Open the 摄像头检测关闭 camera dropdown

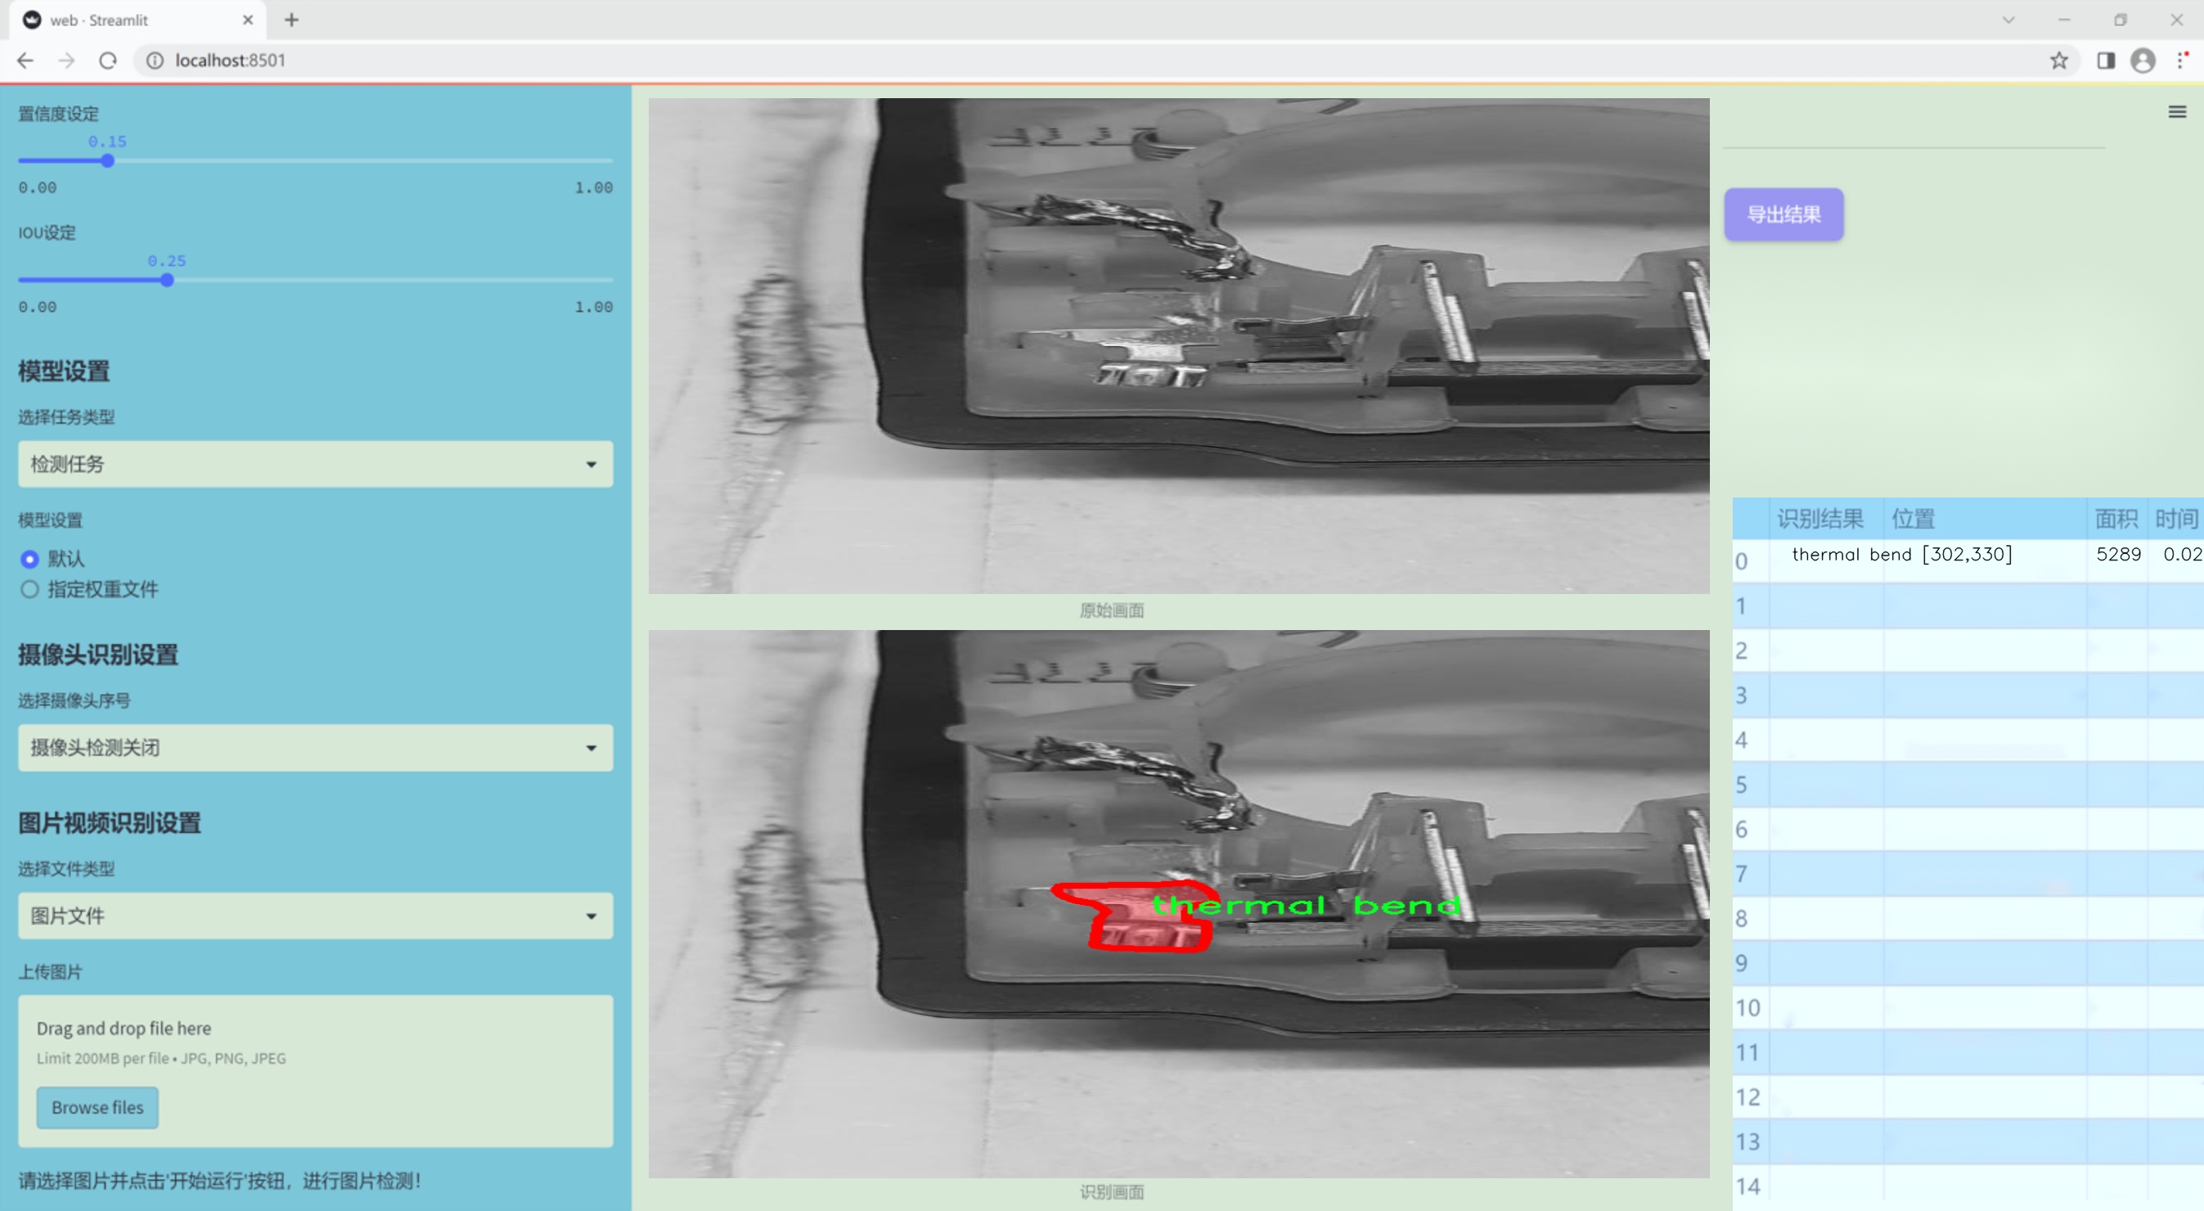pos(315,747)
